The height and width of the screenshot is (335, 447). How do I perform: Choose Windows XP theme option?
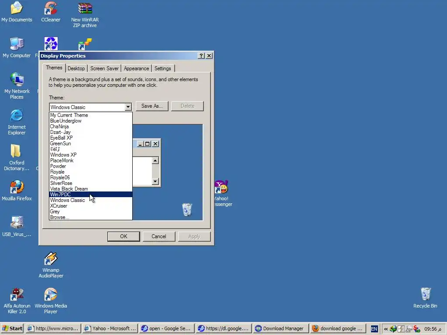click(91, 155)
